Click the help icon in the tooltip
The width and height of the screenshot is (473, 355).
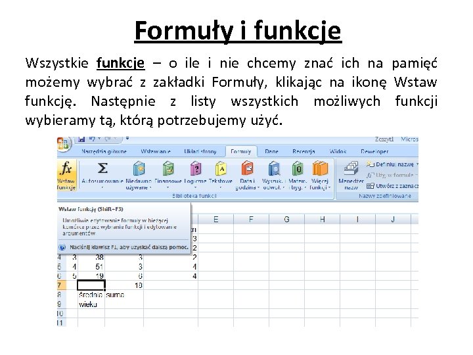point(62,247)
